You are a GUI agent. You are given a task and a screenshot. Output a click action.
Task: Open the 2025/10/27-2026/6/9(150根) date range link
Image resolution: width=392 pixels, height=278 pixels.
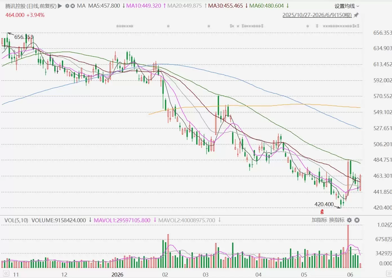[x=317, y=15]
